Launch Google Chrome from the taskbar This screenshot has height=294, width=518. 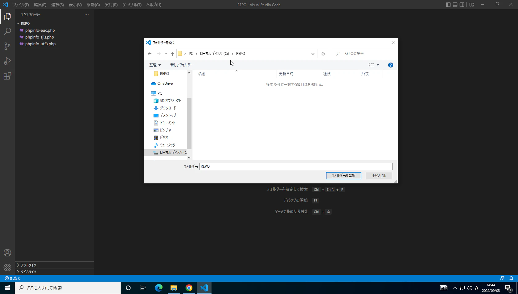pyautogui.click(x=189, y=288)
